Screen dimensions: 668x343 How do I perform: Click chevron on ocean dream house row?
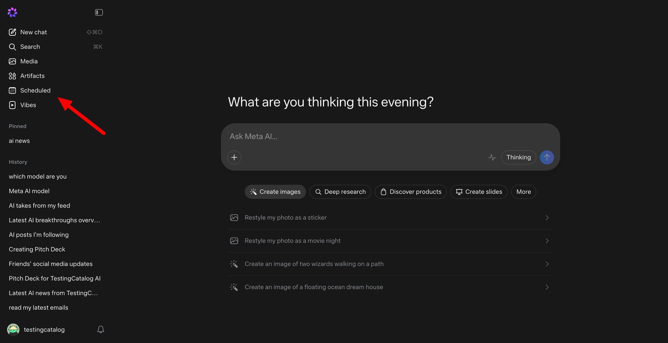pos(547,287)
